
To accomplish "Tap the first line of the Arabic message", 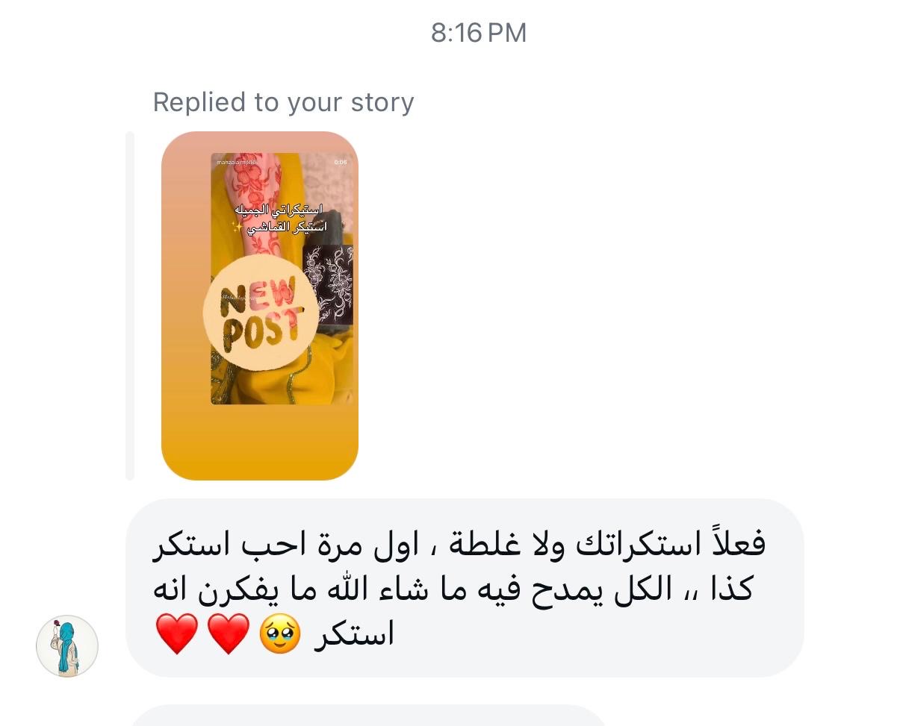I will tap(459, 544).
